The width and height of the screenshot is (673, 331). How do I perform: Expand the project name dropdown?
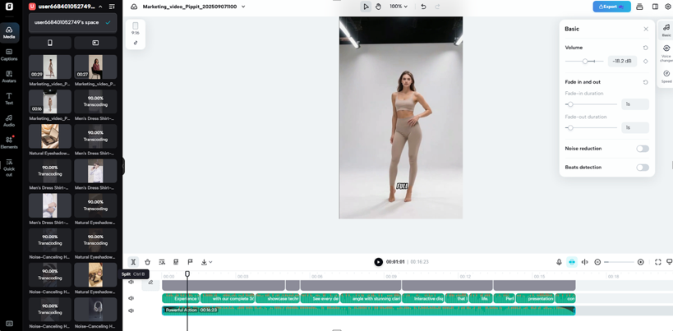point(243,7)
